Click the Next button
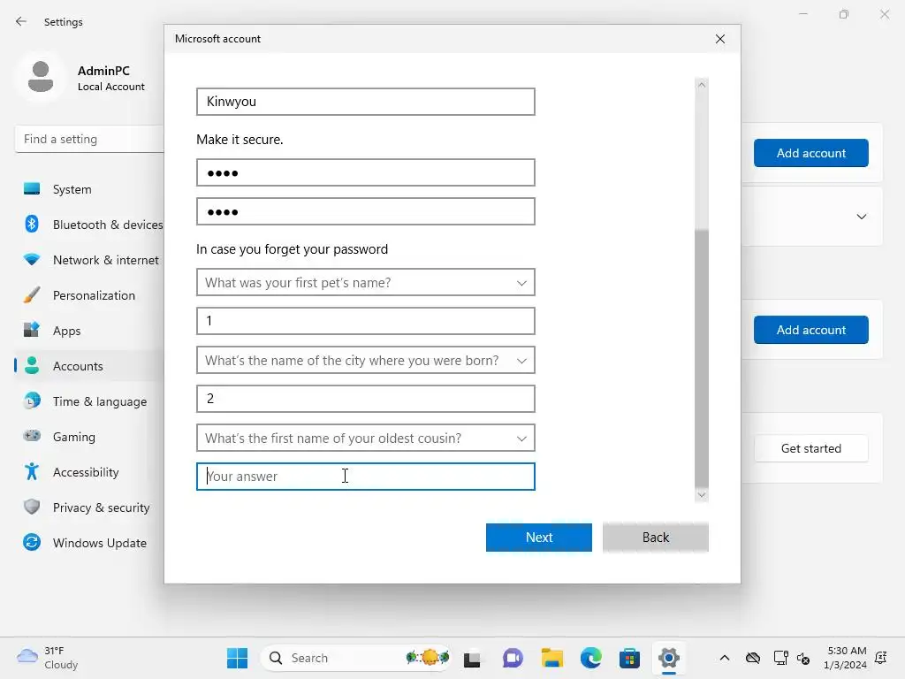This screenshot has width=905, height=679. click(538, 538)
